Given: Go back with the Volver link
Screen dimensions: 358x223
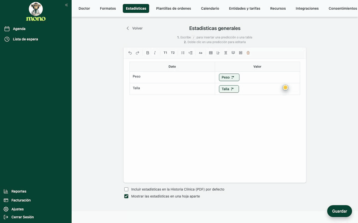Looking at the screenshot, I should 135,28.
